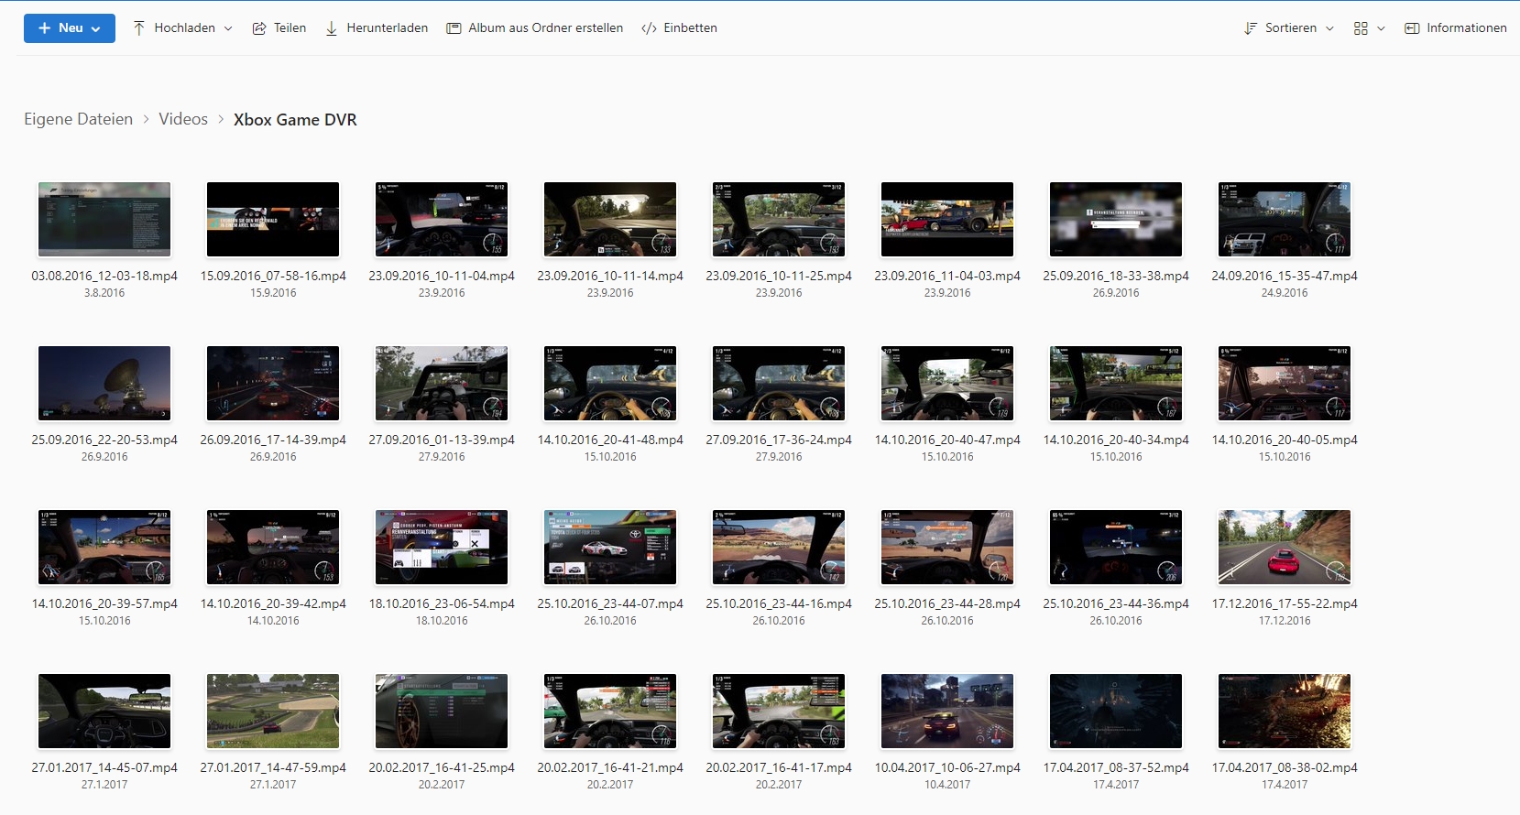Click file name 14.10.2016_20-40-05.mp4
This screenshot has width=1520, height=815.
click(1285, 440)
